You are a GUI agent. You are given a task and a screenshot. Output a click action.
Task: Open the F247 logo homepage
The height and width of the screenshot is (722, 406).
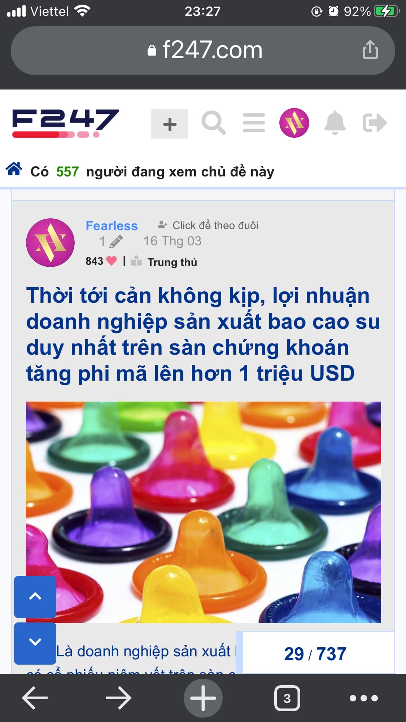(65, 123)
